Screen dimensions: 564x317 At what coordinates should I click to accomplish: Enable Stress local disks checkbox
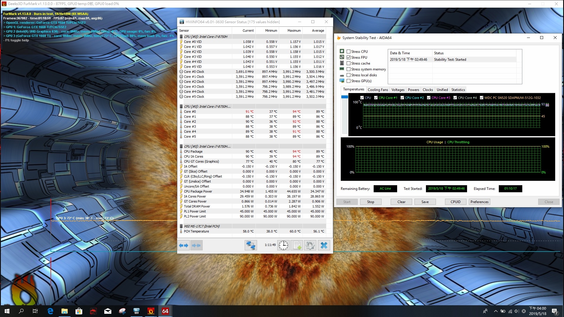click(349, 75)
